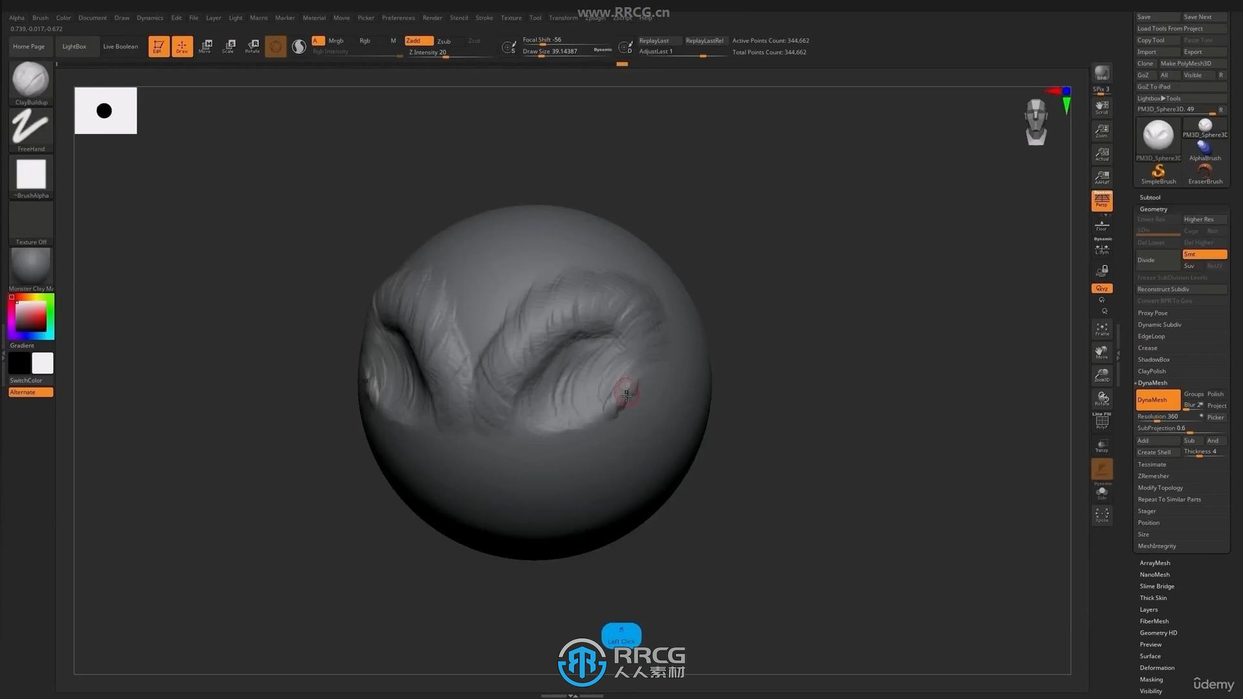Activate Solo mode on the right shelf
The width and height of the screenshot is (1243, 699).
click(1102, 492)
